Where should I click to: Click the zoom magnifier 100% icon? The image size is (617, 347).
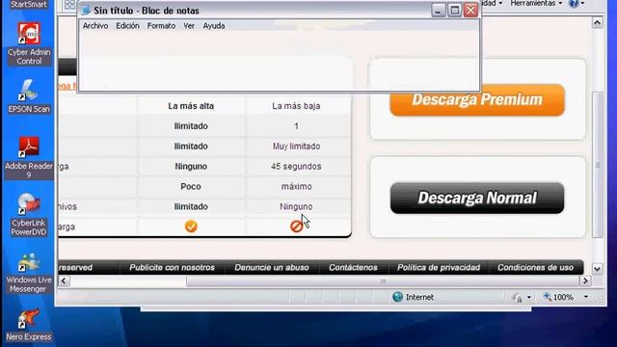[548, 297]
